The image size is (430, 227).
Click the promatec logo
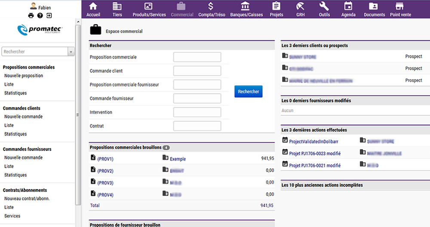pos(40,30)
